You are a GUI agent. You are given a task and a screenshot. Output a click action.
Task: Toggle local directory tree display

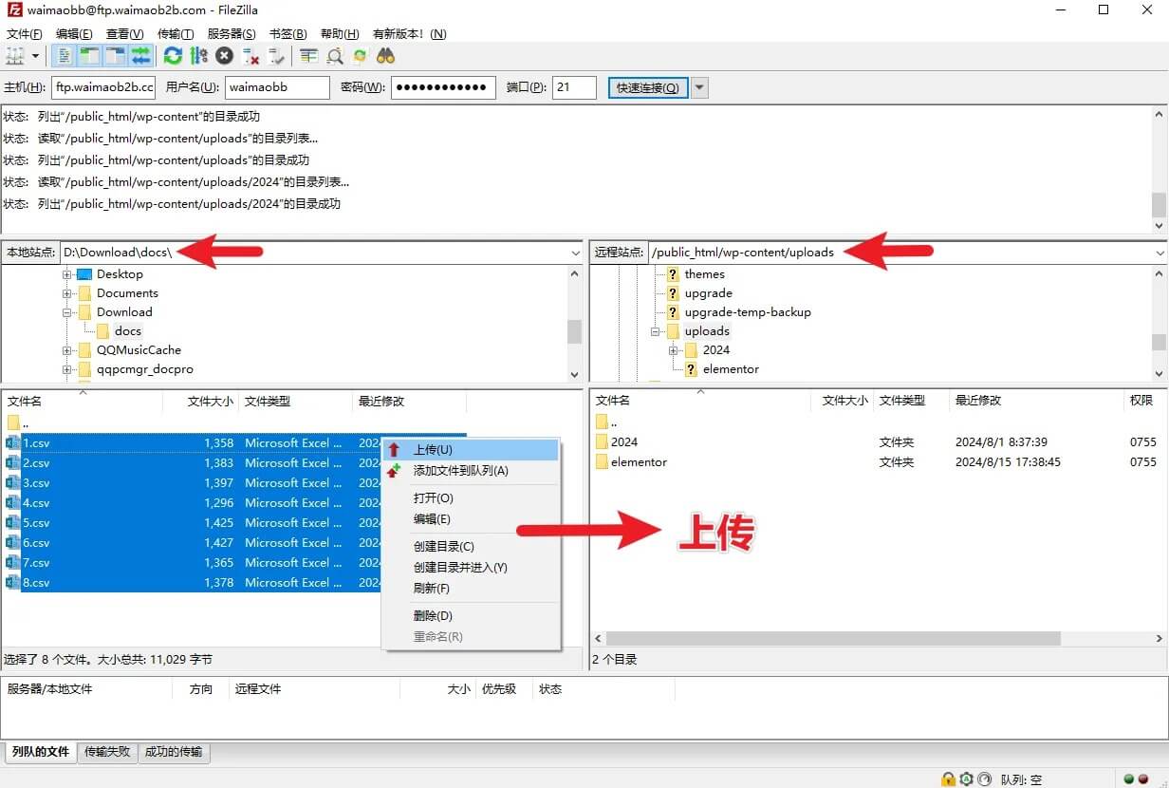90,56
